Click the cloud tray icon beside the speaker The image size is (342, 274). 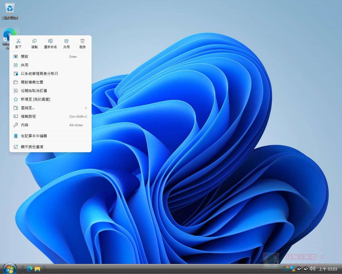tap(306, 269)
